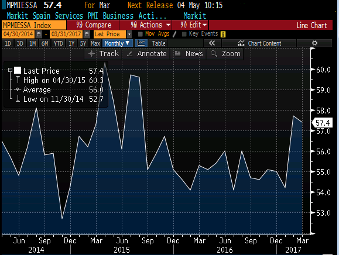This screenshot has height=255, width=339.
Task: Open calendar picker for start date 04/30/2014
Action: tap(39, 34)
